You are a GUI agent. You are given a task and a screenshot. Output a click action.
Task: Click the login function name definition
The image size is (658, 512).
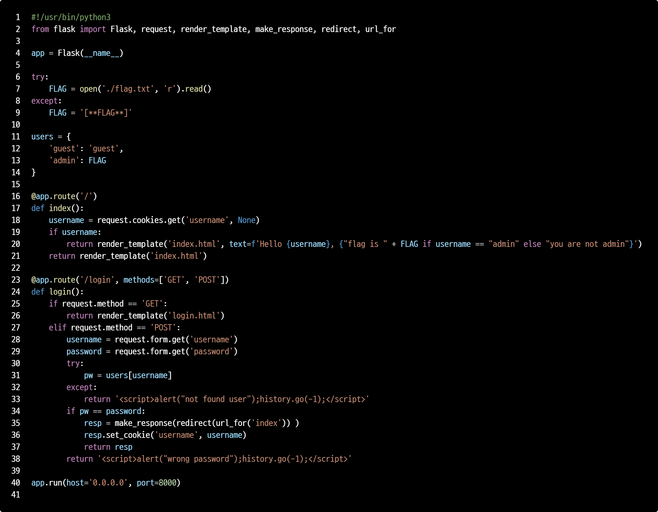tap(60, 292)
